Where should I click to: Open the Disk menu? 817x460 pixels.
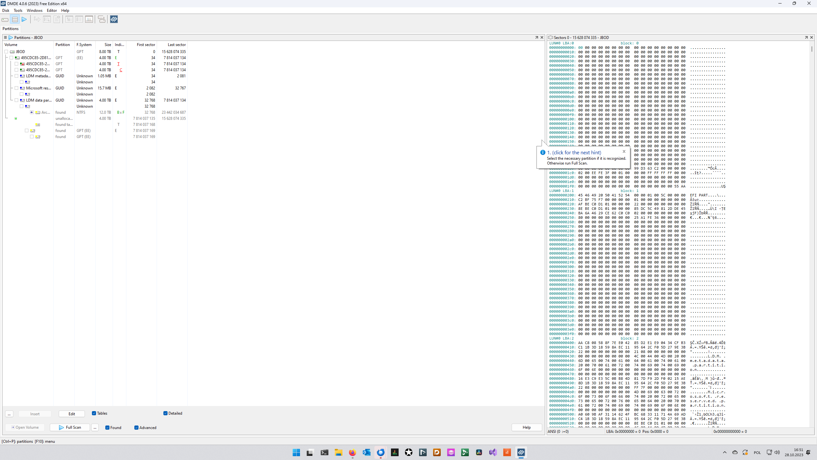pos(6,11)
